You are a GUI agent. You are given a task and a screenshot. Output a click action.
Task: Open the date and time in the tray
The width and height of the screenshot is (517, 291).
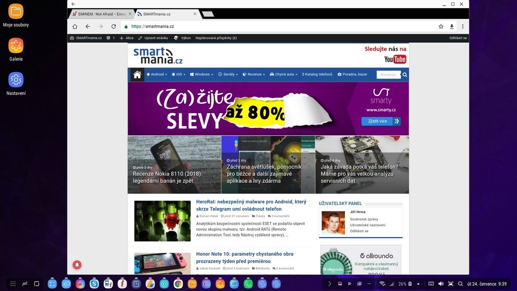487,284
